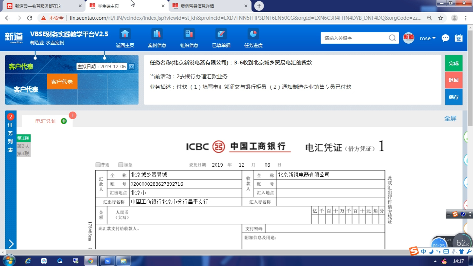Click browser zoom magnifier icon in address bar
Screen dimensions: 473x266
(x=430, y=18)
